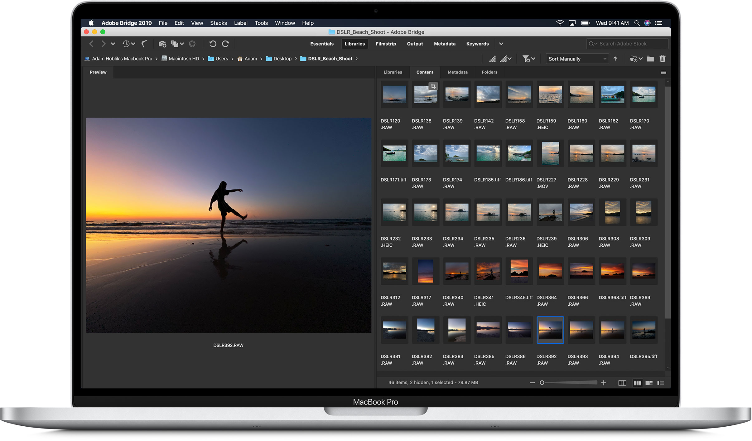Open Camera Raw with the aperture icon
752x441 pixels.
click(192, 44)
